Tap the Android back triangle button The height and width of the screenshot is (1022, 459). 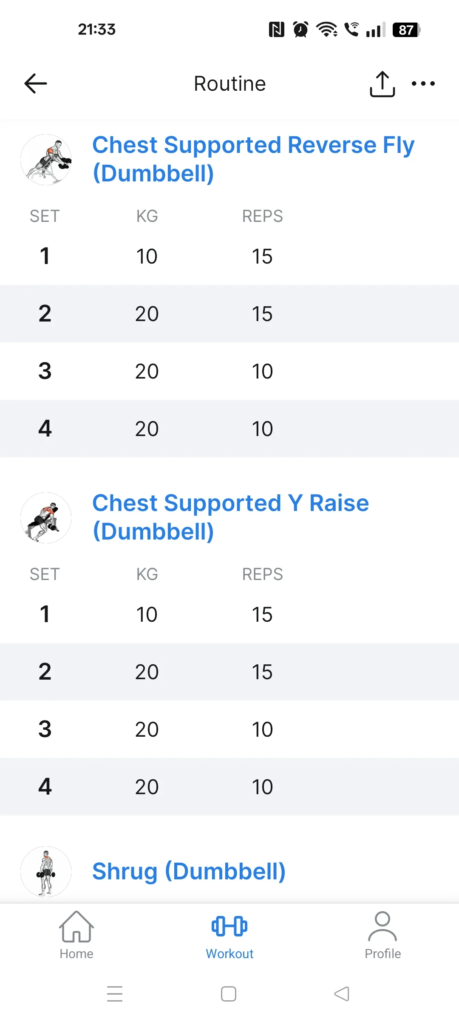342,994
